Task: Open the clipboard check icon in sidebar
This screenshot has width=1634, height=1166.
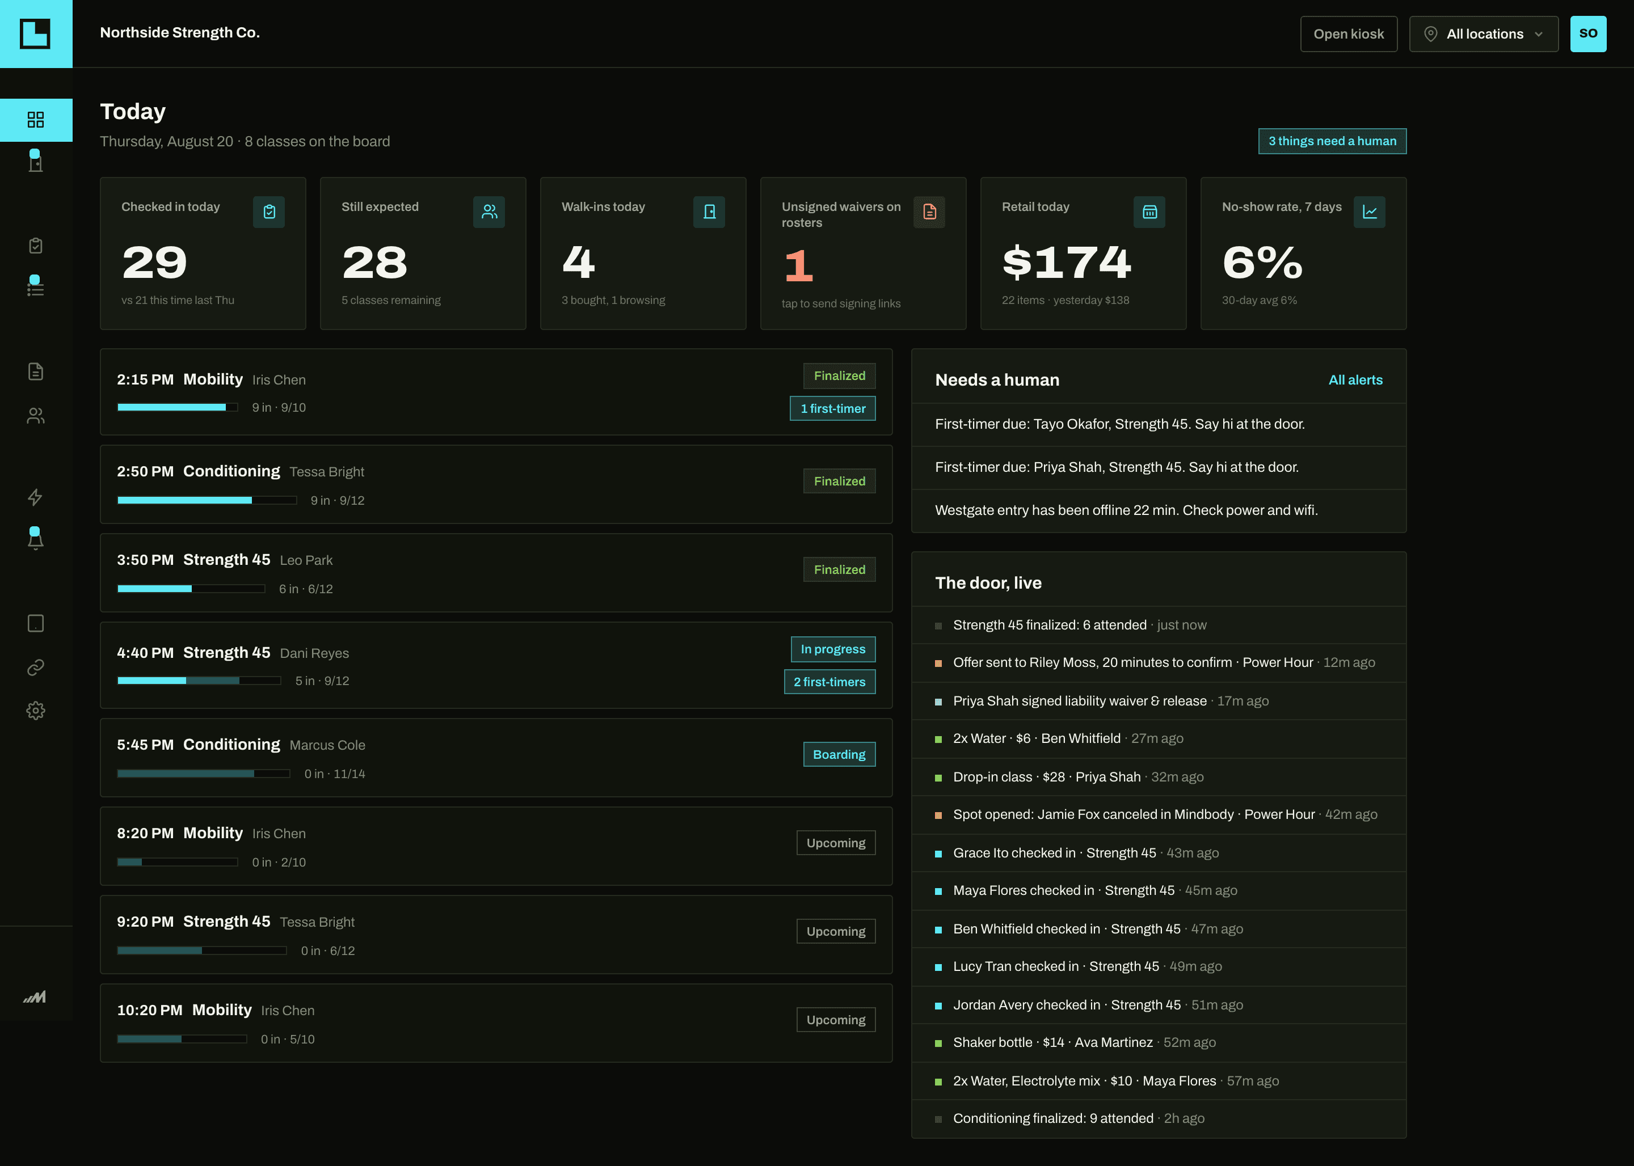Action: click(36, 246)
